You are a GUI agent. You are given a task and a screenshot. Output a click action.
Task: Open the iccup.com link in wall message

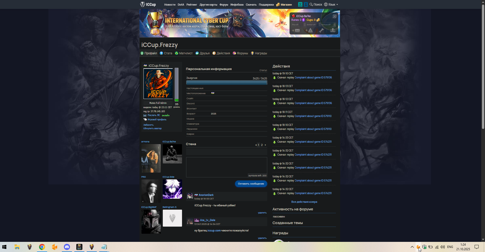coord(214,230)
